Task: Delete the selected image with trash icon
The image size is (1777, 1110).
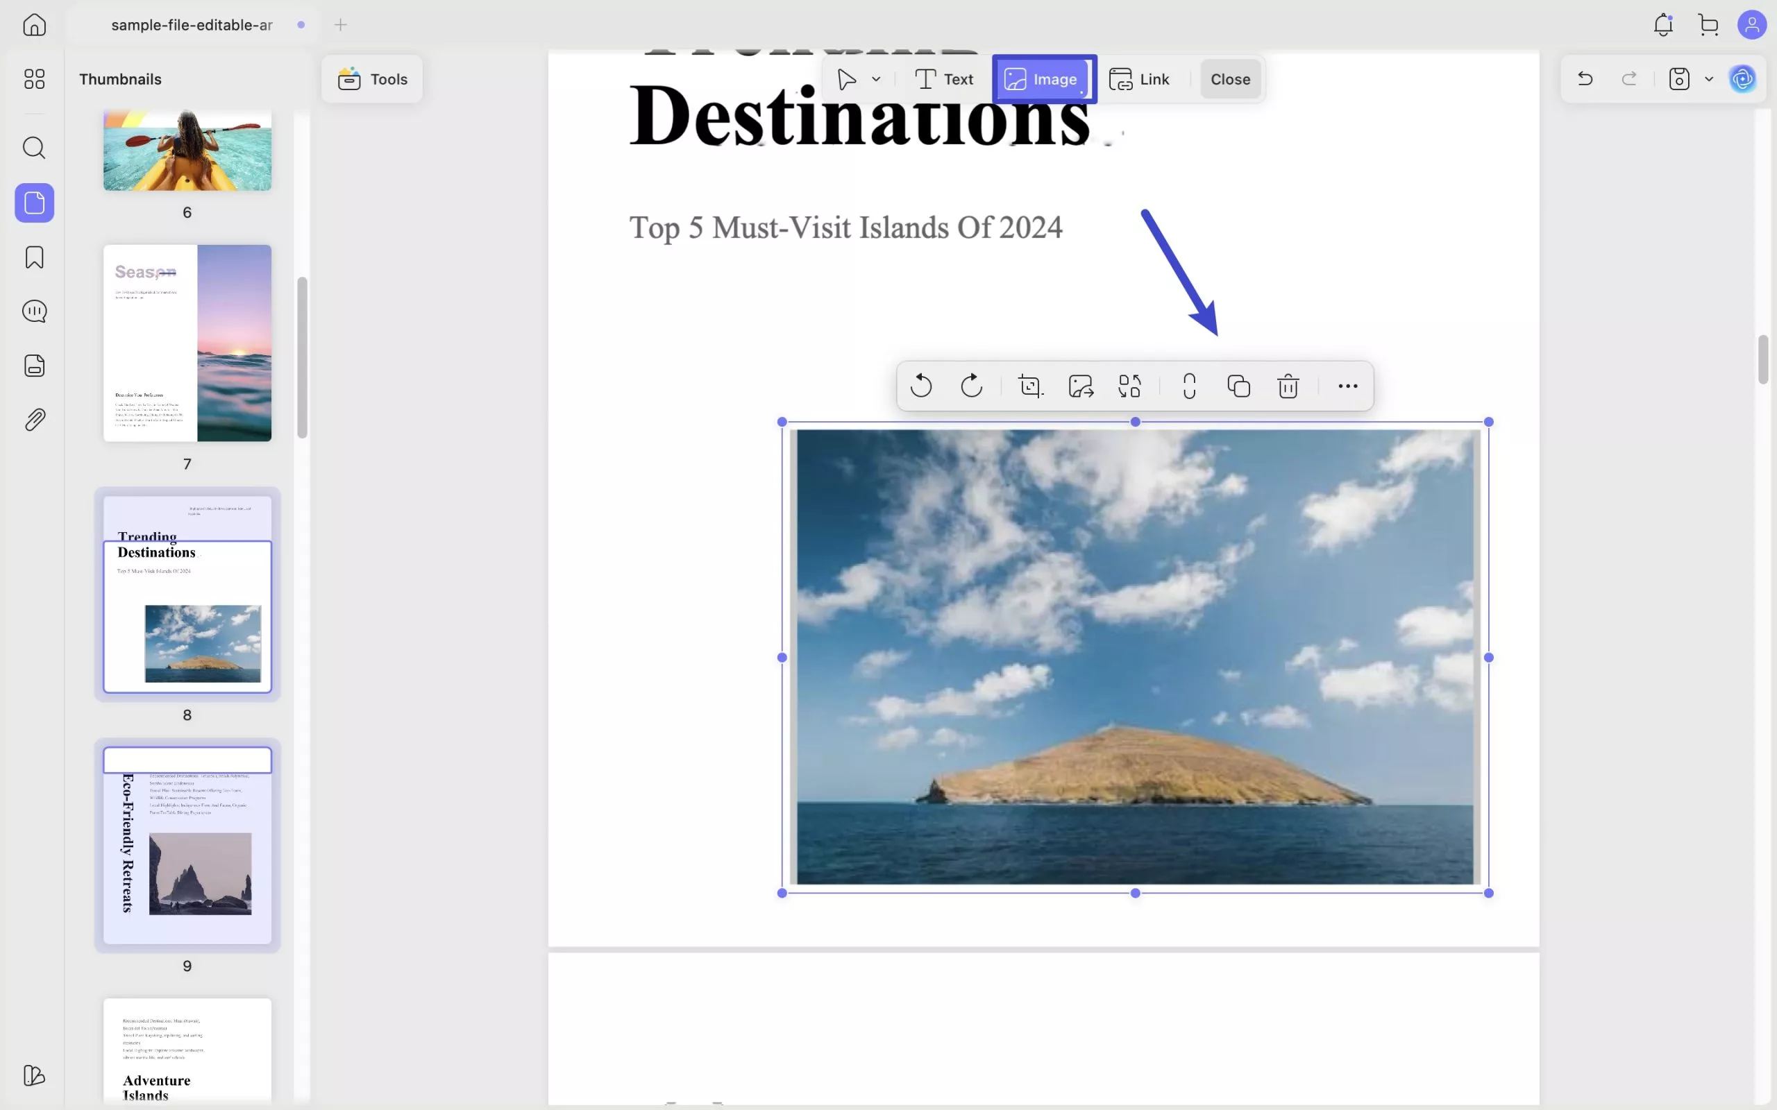Action: (x=1289, y=386)
